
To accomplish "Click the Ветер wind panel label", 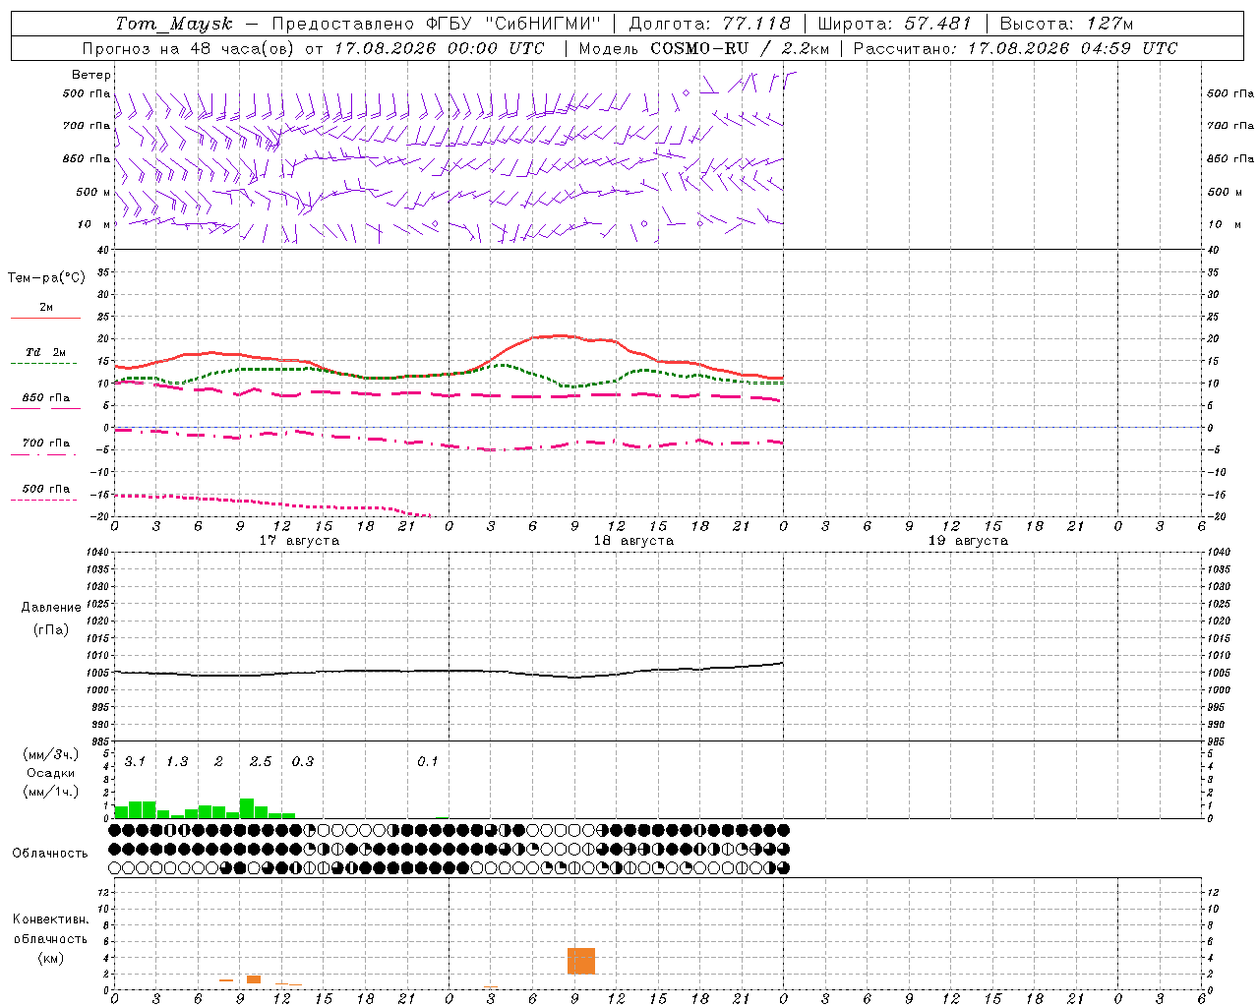I will (91, 75).
